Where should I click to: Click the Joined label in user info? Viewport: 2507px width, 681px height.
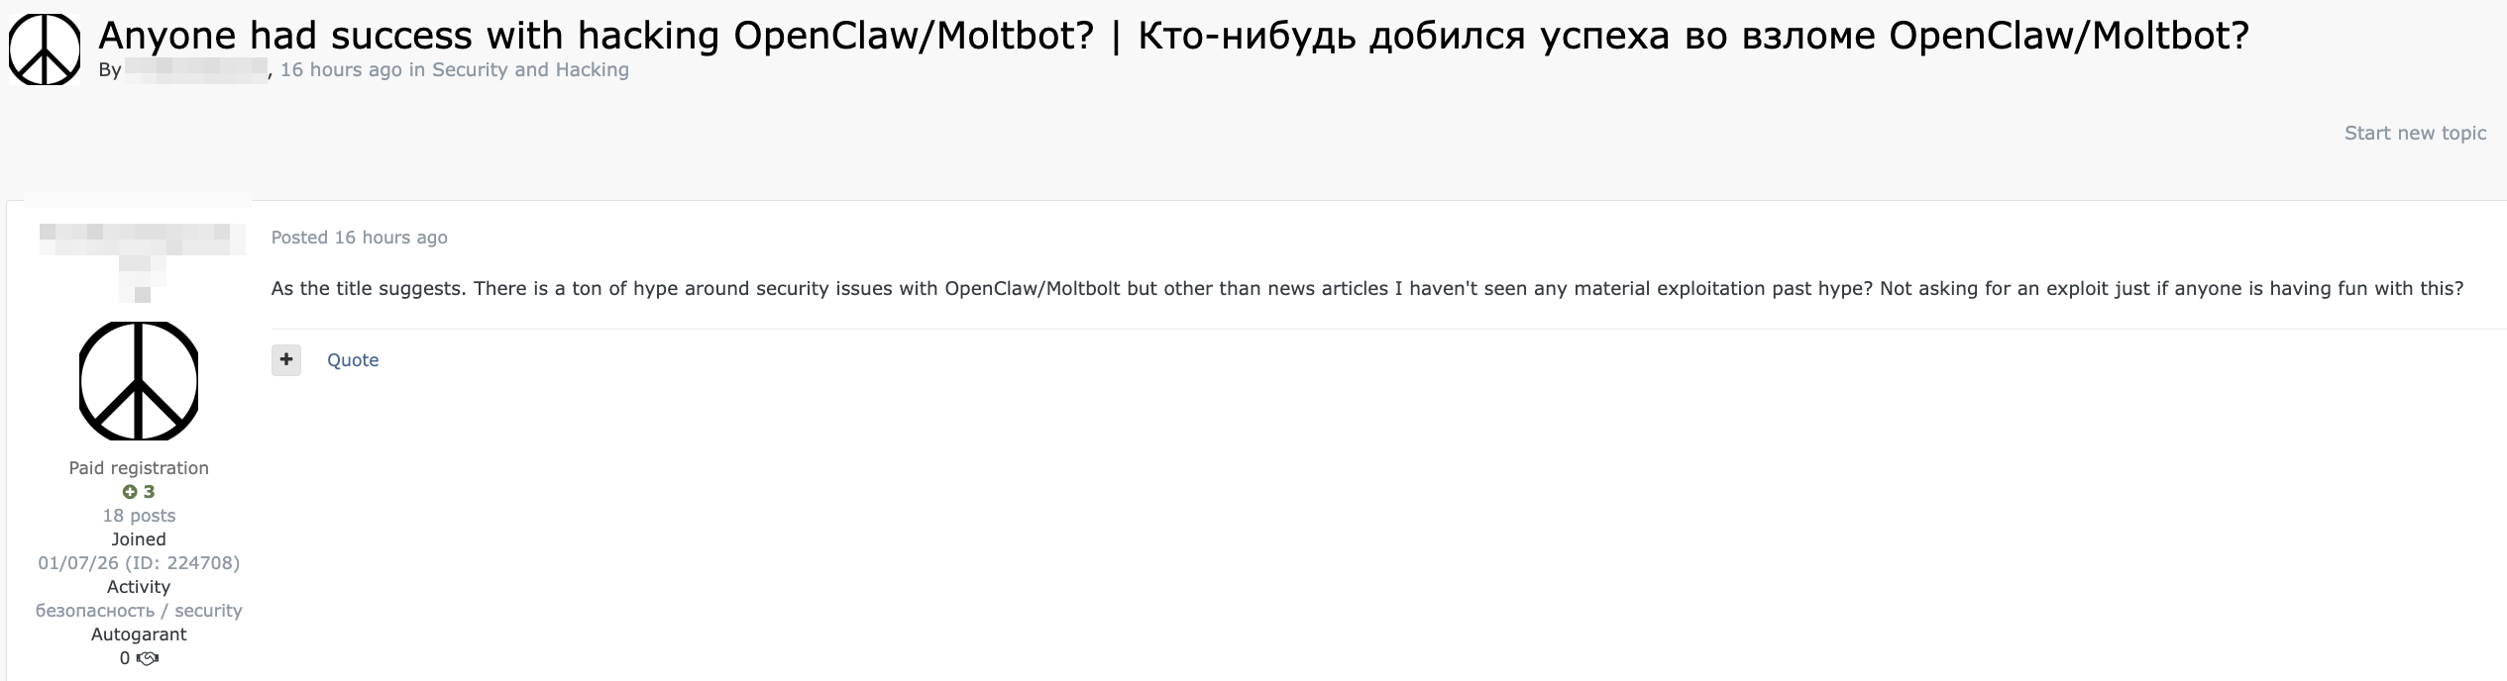[139, 539]
